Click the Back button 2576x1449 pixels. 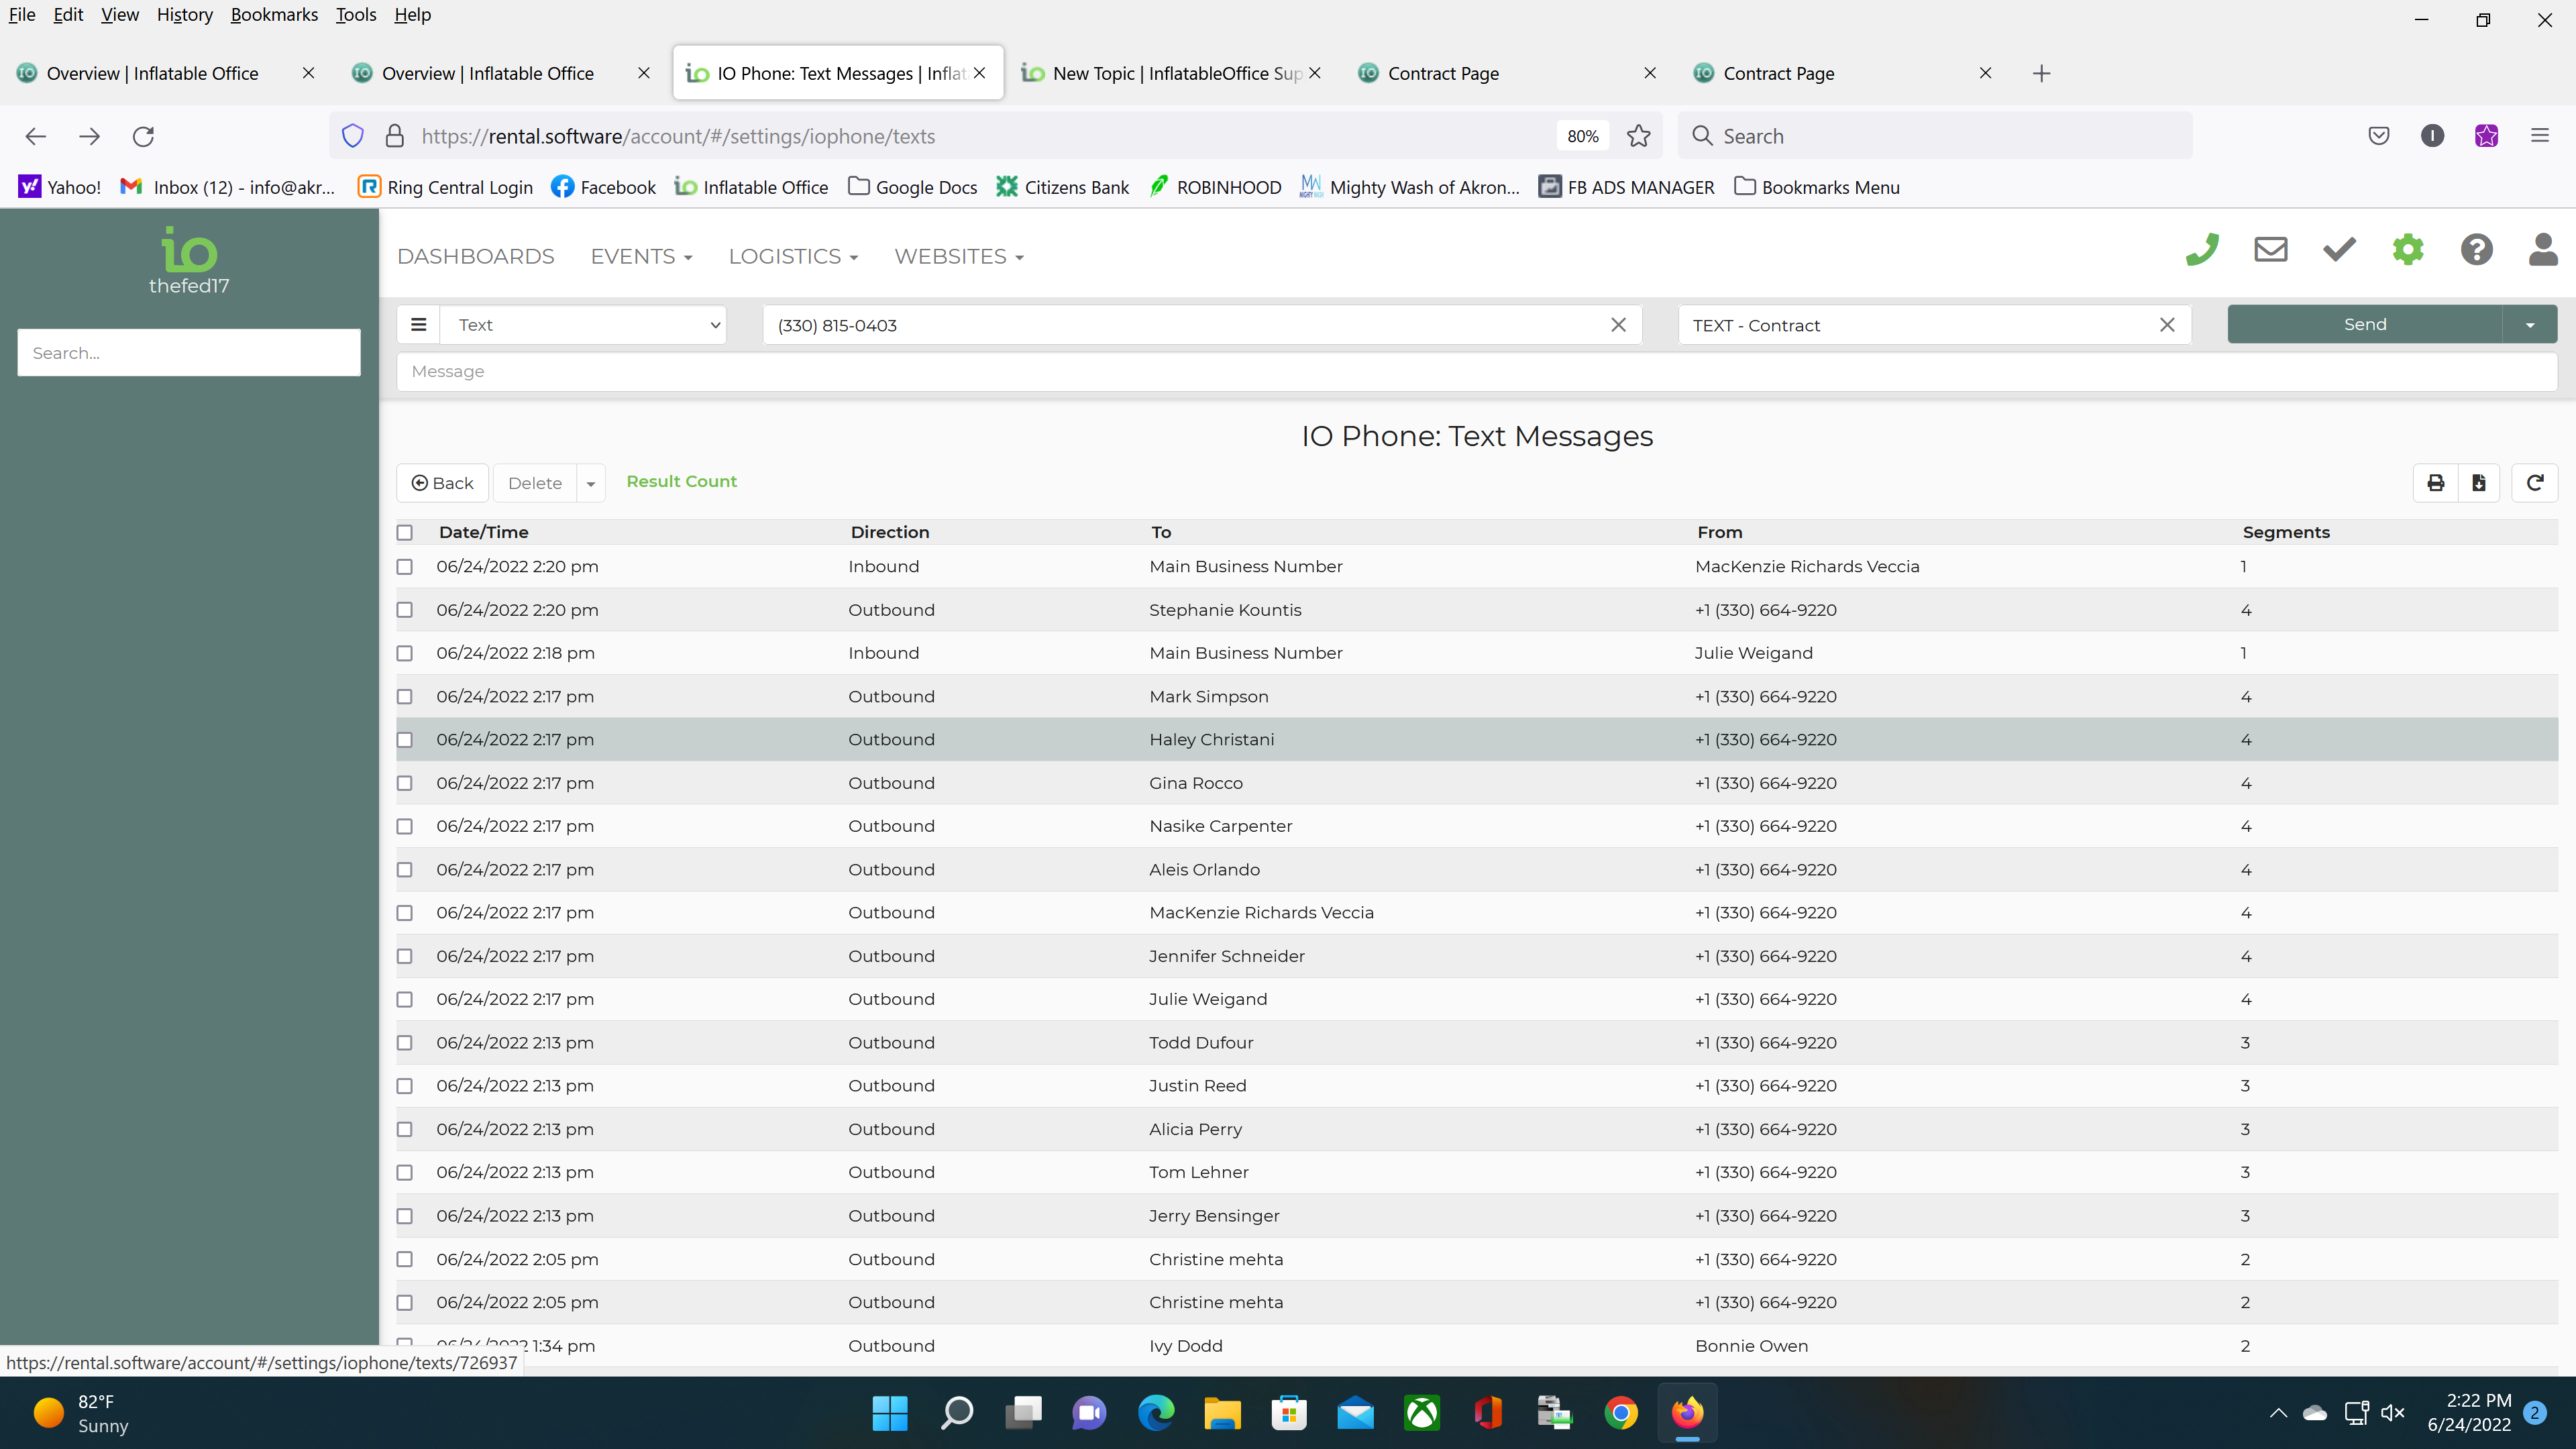pyautogui.click(x=443, y=483)
